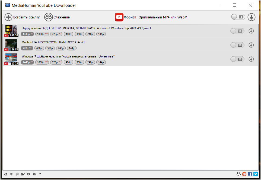
Task: Click the snail speed limit icon
Action: click(23, 174)
